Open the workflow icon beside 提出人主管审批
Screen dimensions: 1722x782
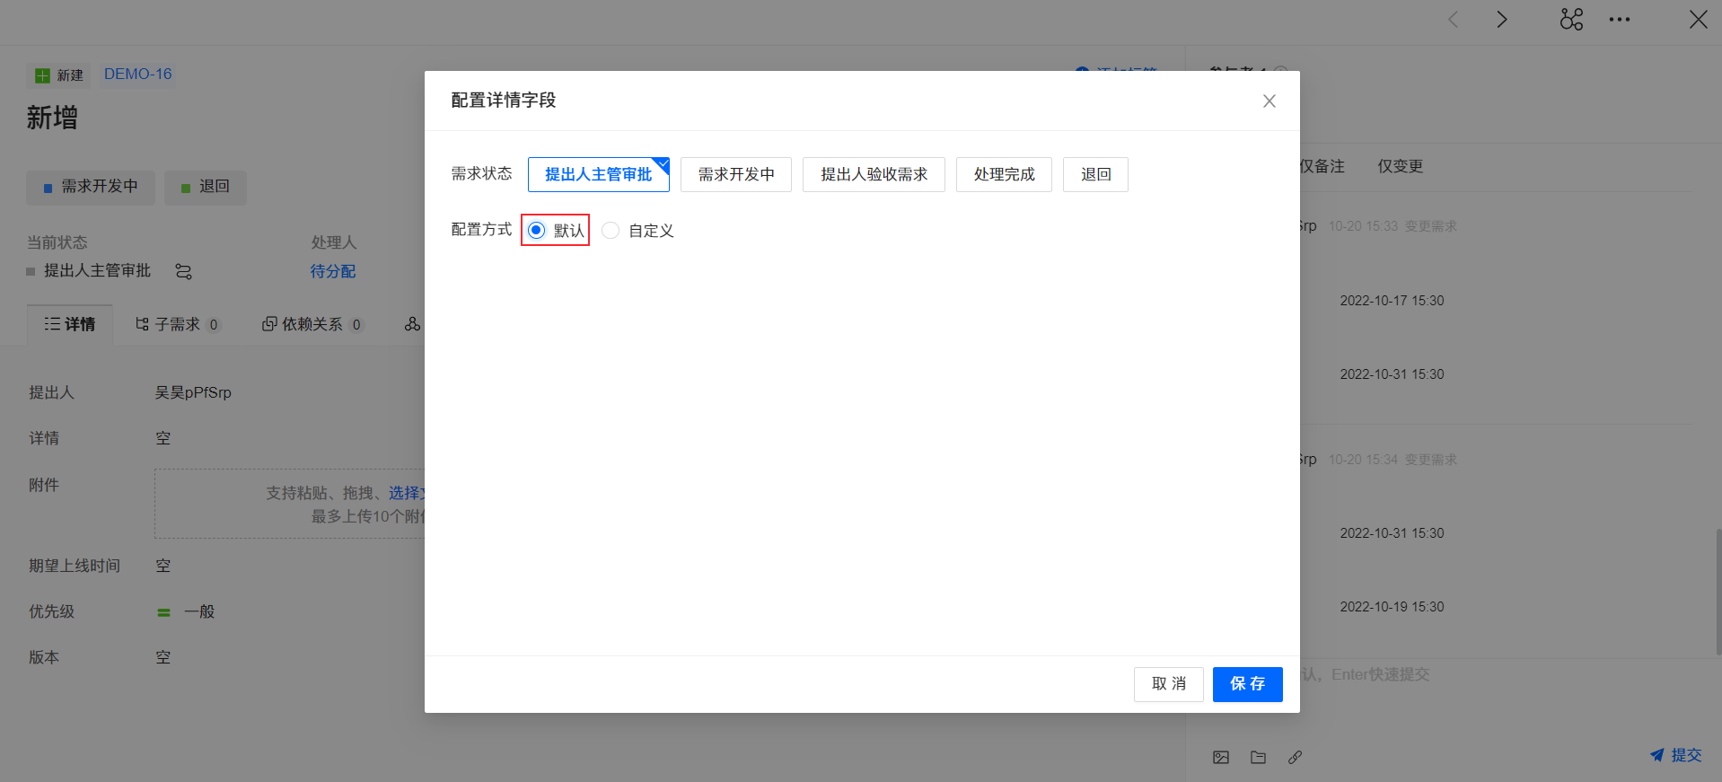[x=183, y=271]
